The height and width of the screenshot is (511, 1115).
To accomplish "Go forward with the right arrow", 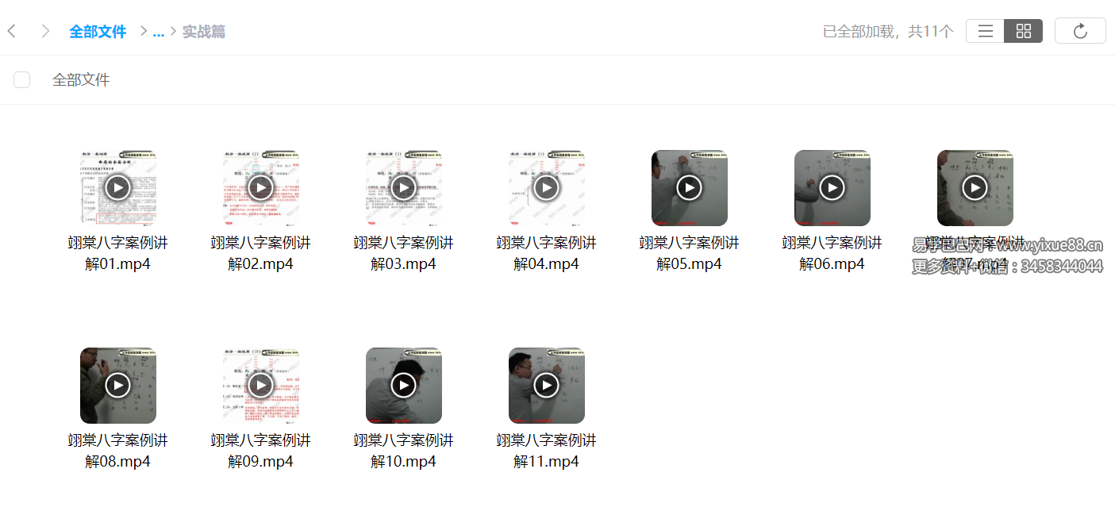I will [x=45, y=31].
